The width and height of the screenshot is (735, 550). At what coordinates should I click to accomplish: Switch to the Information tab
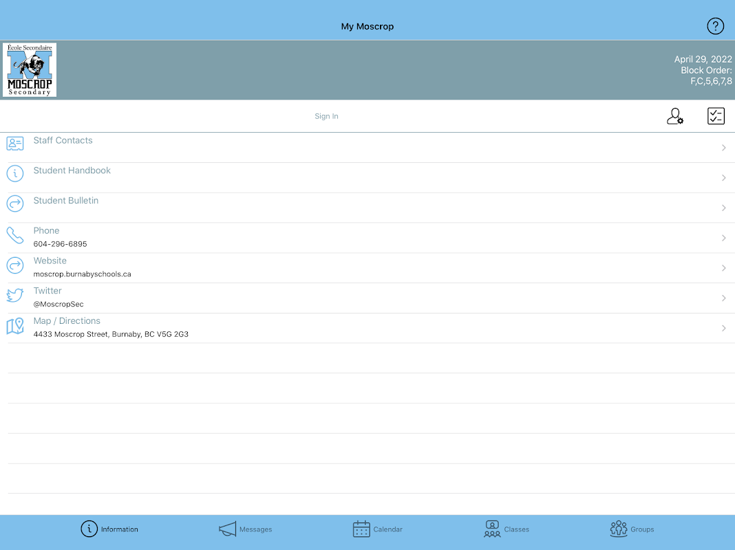click(109, 529)
